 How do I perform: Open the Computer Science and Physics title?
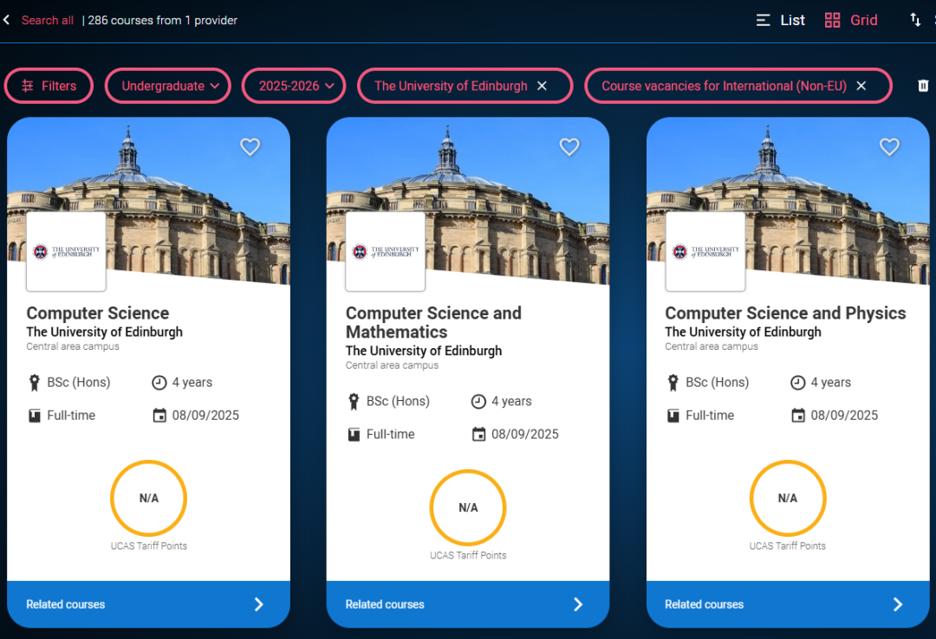click(785, 313)
